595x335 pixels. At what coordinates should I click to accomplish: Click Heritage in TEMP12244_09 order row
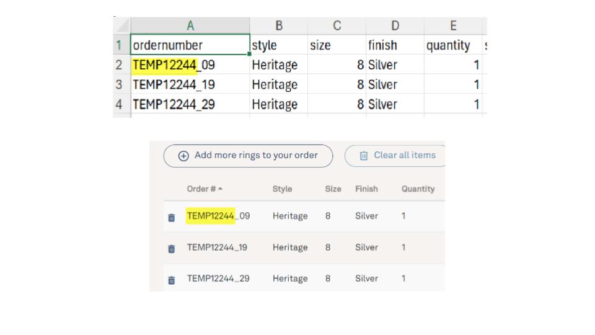click(x=290, y=216)
